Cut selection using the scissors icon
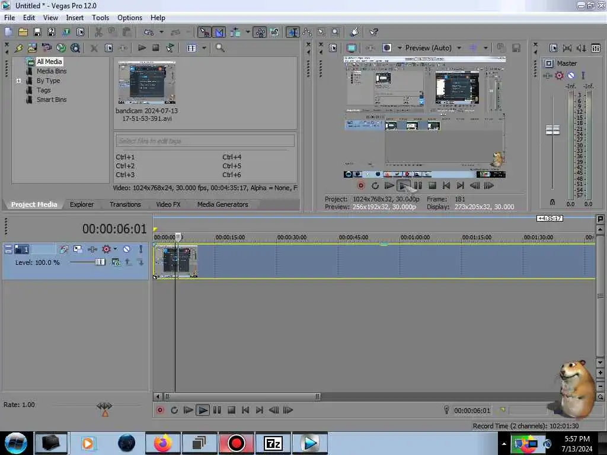The image size is (607, 455). pos(99,32)
